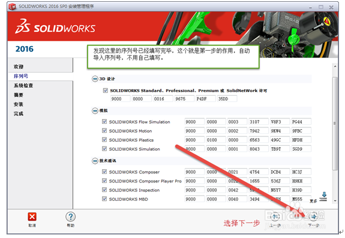Click the red Cancel X icon
345x238 pixels.
click(x=32, y=216)
